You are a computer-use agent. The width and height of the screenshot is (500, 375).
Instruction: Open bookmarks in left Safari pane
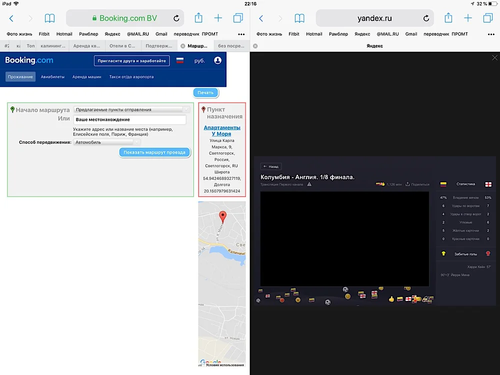pyautogui.click(x=49, y=18)
